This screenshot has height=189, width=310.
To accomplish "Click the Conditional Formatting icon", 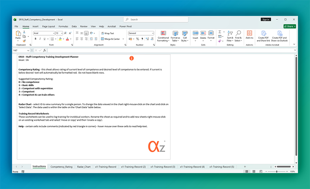I will point(163,34).
